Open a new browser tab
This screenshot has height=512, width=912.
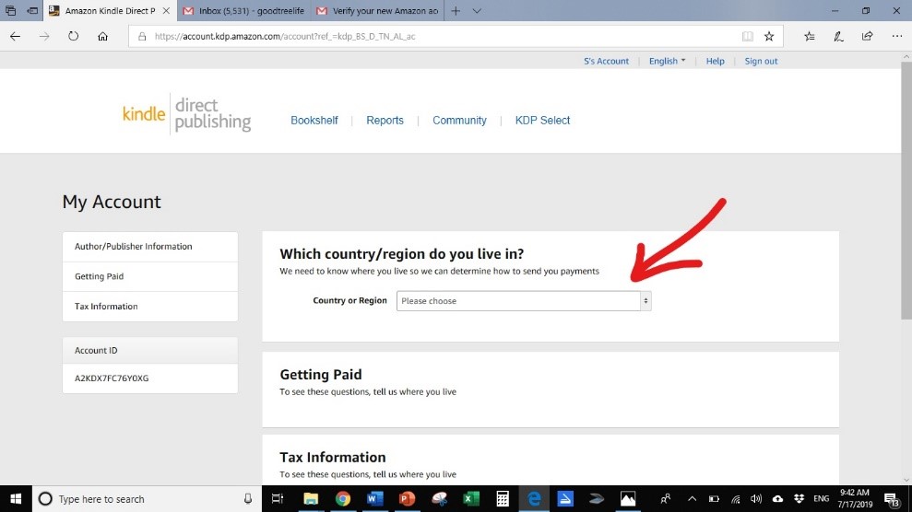[x=456, y=10]
